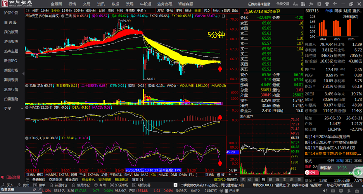This screenshot has height=194, width=363.
Task: Click the speaker sound icon in status bar
Action: click(x=325, y=191)
